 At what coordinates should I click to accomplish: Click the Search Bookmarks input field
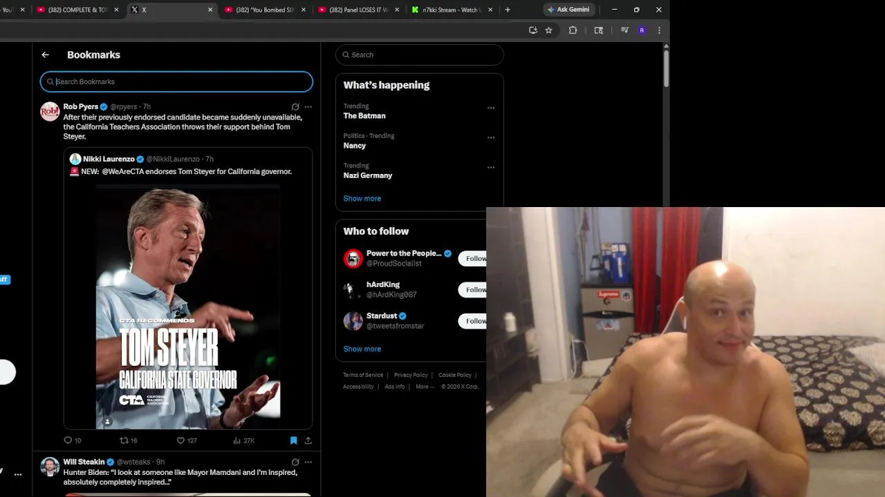[x=176, y=81]
